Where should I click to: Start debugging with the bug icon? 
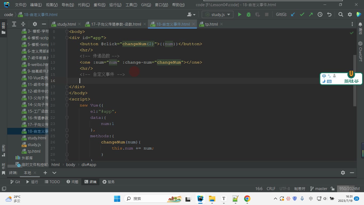pyautogui.click(x=249, y=14)
